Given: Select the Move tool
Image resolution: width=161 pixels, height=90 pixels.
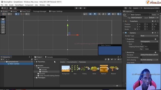Looking at the screenshot, I should click(3, 22).
